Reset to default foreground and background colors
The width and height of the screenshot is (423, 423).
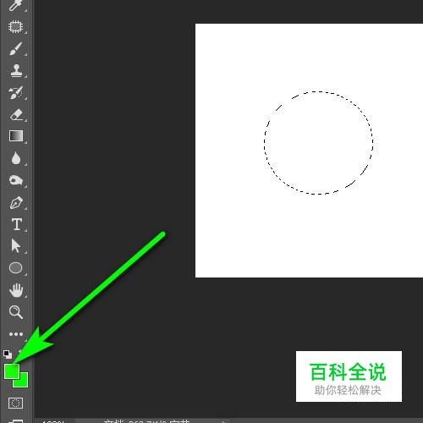pos(8,354)
